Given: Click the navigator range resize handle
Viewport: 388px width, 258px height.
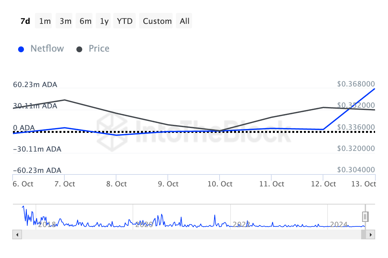Looking at the screenshot, I should tap(364, 216).
